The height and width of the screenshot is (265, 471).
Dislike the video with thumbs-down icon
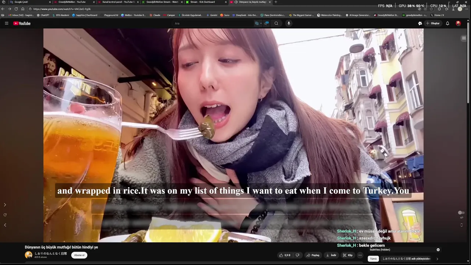click(297, 255)
